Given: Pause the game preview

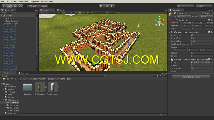Looking at the screenshot, I should 106,6.
